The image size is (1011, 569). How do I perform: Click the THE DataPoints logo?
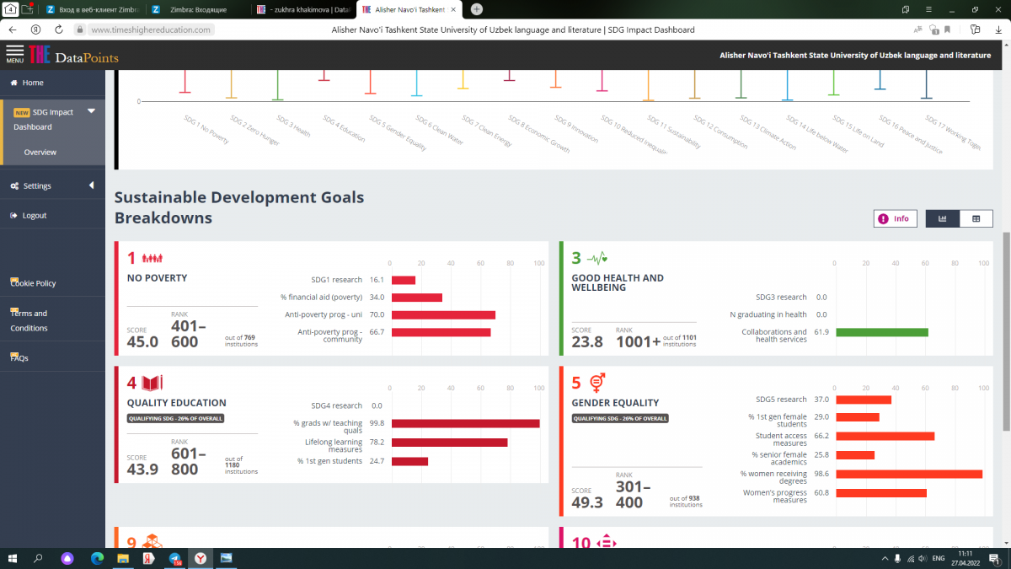74,56
